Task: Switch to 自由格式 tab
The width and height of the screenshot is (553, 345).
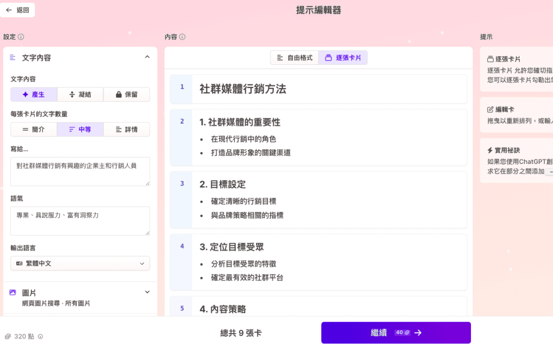Action: point(294,58)
